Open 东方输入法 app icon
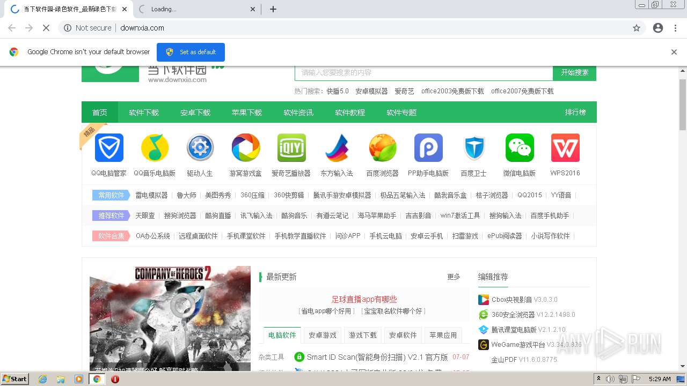This screenshot has width=687, height=386. 337,148
